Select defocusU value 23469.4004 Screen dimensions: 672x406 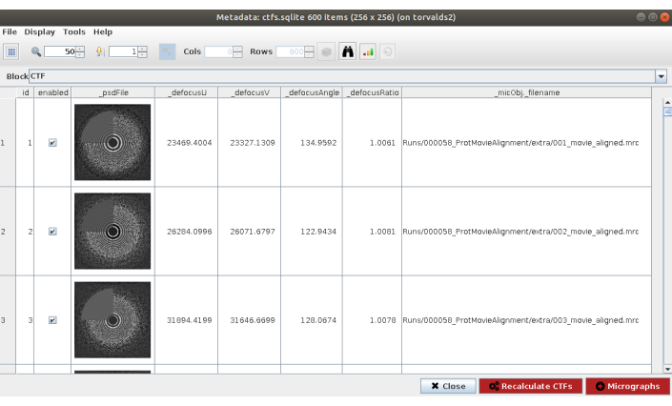point(189,143)
